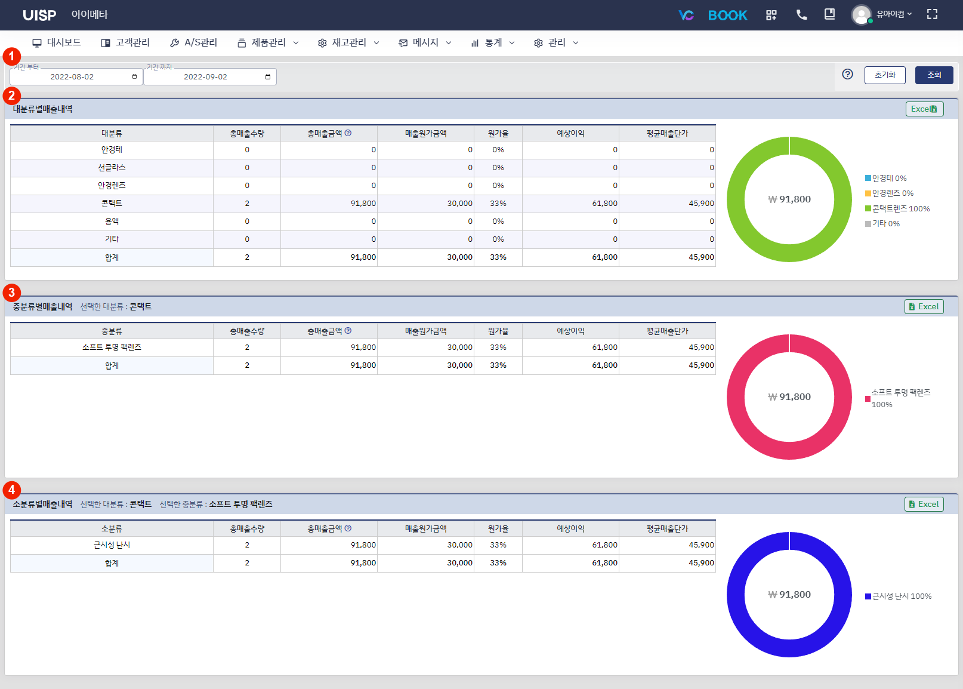963x689 pixels.
Task: Click 총매출금액 help icon in 소분류 table
Action: (348, 528)
